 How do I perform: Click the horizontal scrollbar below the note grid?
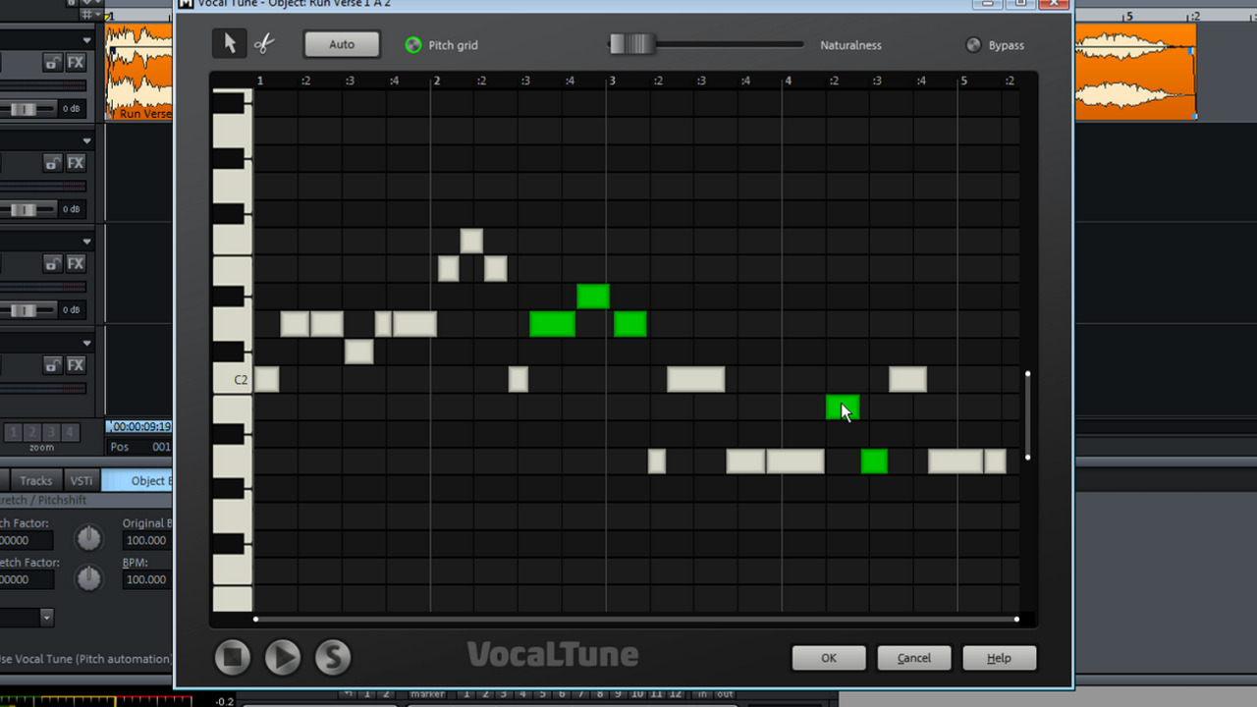(x=635, y=619)
